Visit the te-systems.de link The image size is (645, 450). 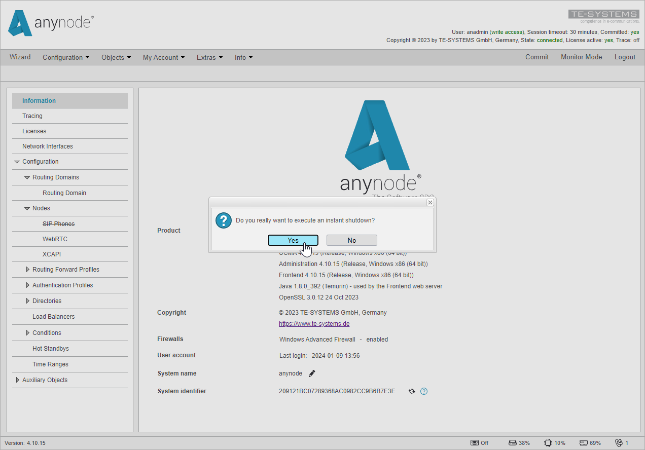click(314, 323)
